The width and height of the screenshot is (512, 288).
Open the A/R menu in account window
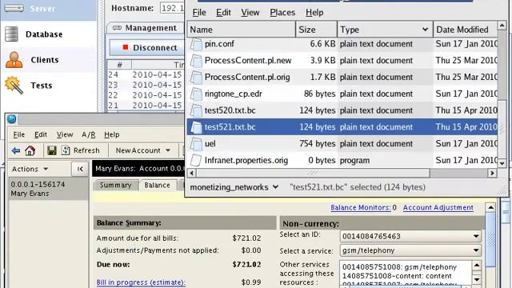point(89,134)
